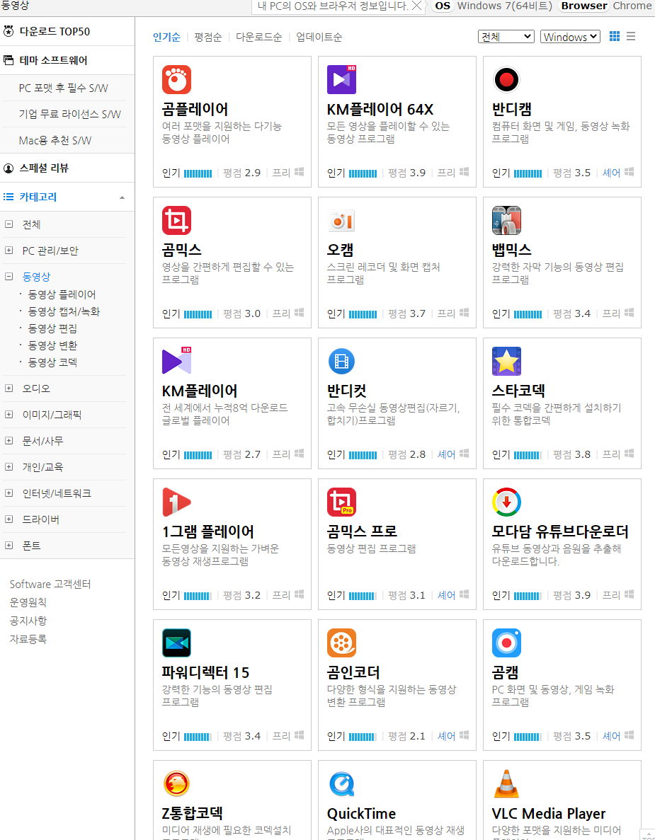655x840 pixels.
Task: Click the 곰플레이어 title link
Action: click(x=195, y=109)
